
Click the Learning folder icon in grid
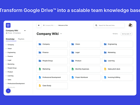tap(105, 61)
